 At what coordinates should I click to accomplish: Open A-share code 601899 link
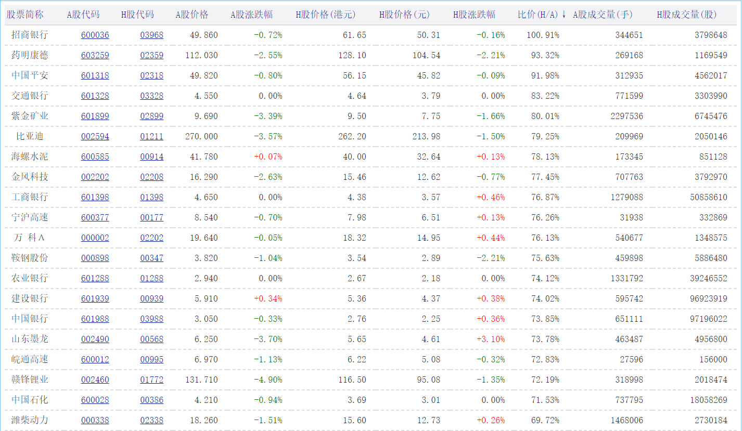(x=95, y=116)
